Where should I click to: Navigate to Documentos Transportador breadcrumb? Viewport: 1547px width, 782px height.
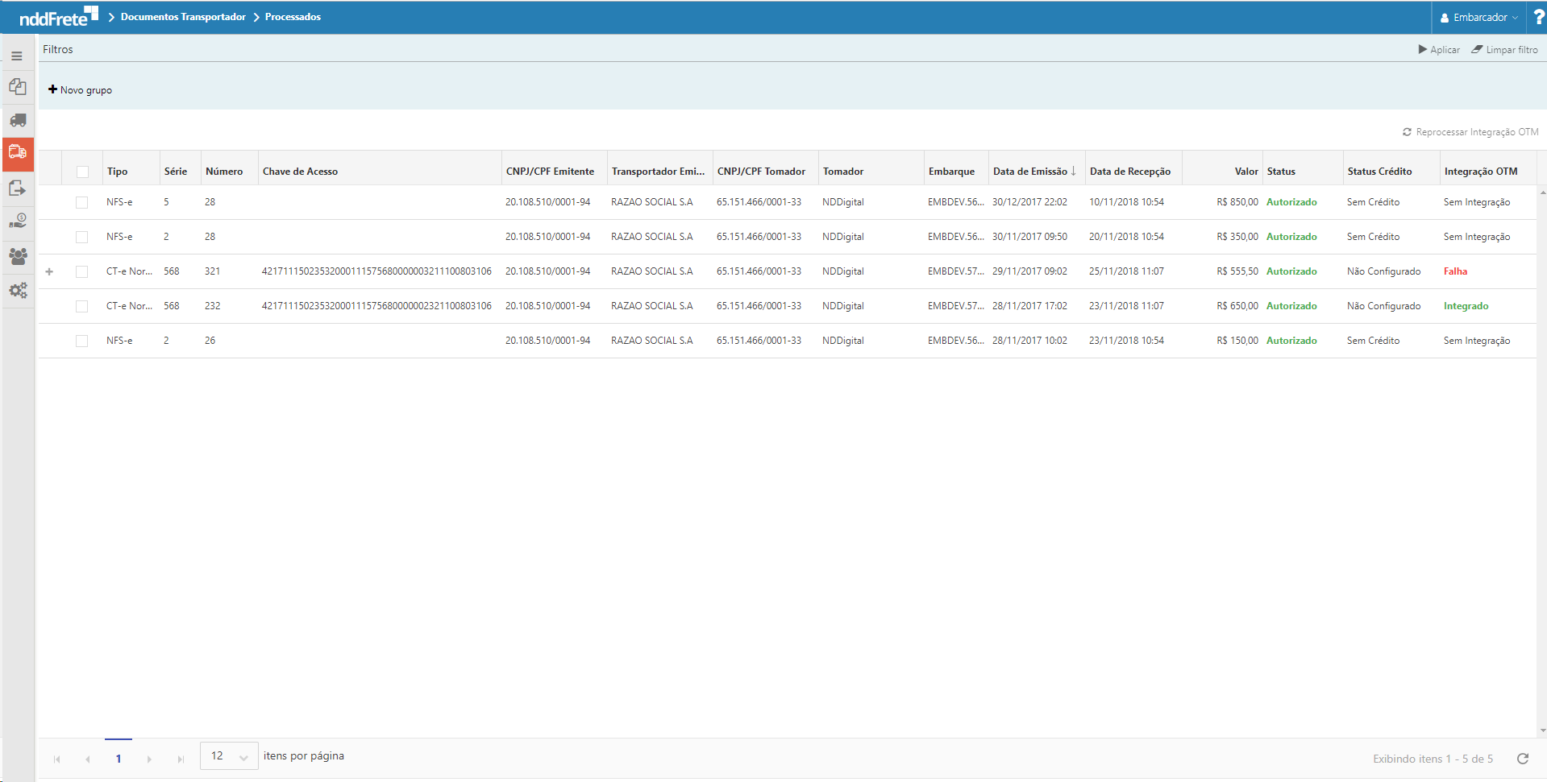[183, 17]
